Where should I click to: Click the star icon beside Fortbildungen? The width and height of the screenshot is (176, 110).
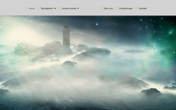(117, 8)
